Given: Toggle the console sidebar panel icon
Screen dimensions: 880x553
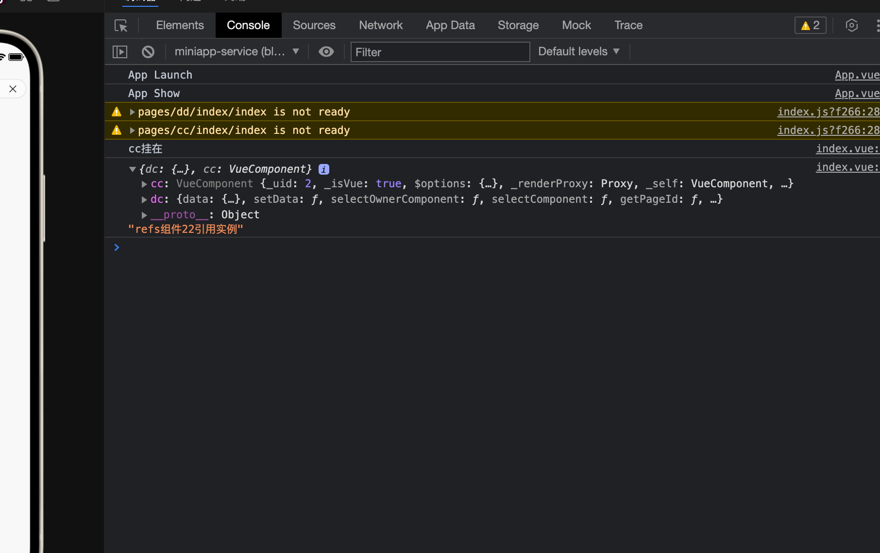Looking at the screenshot, I should coord(119,52).
